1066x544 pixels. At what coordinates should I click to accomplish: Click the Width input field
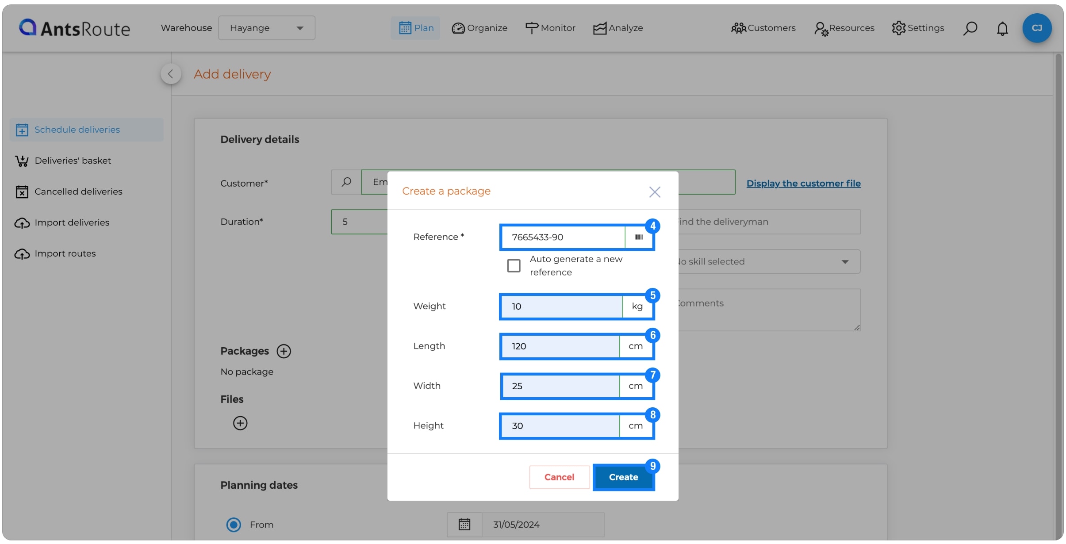click(560, 386)
